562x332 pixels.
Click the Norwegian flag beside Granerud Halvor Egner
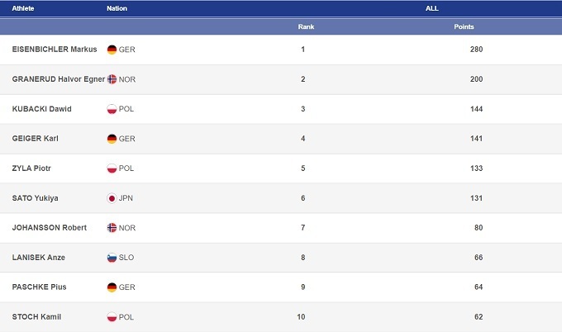pyautogui.click(x=112, y=79)
